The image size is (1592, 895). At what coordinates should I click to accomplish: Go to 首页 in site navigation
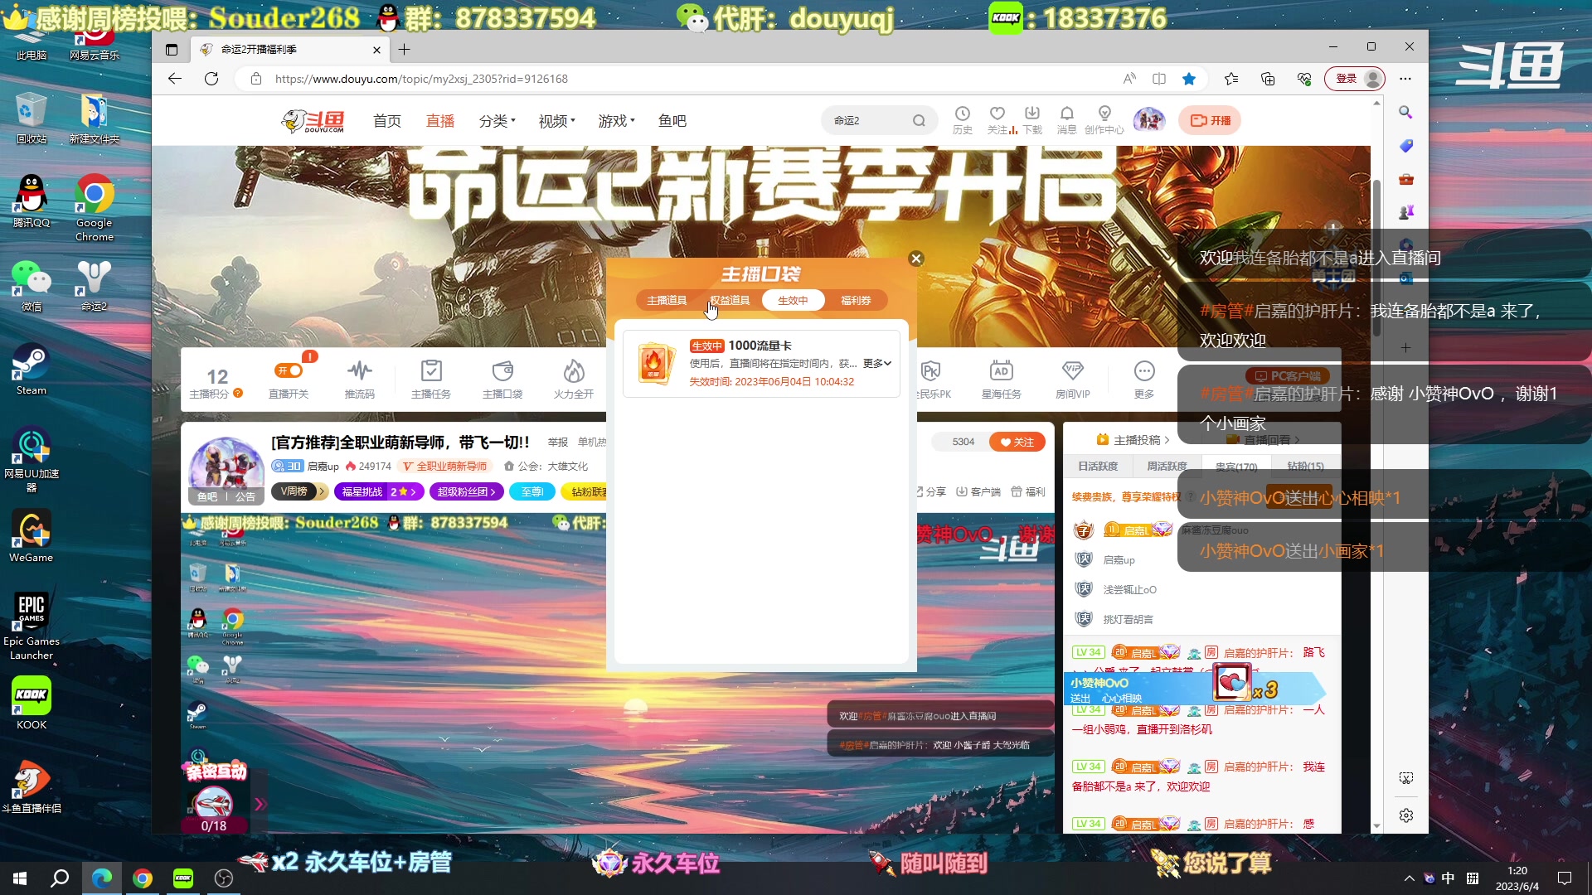(x=387, y=121)
